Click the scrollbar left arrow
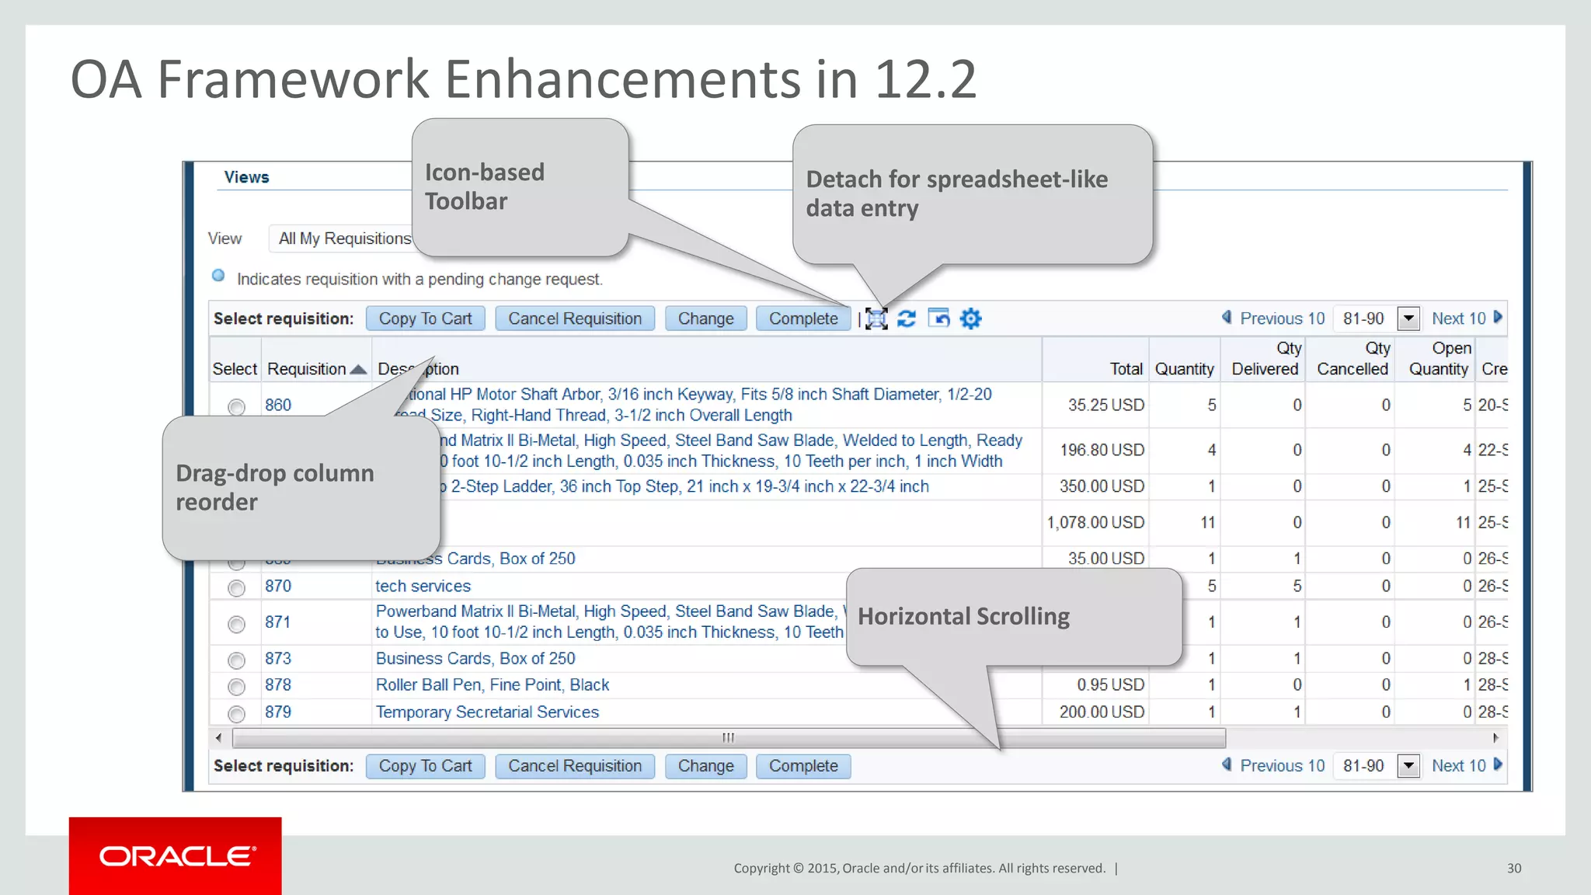Viewport: 1591px width, 895px height. coord(219,738)
